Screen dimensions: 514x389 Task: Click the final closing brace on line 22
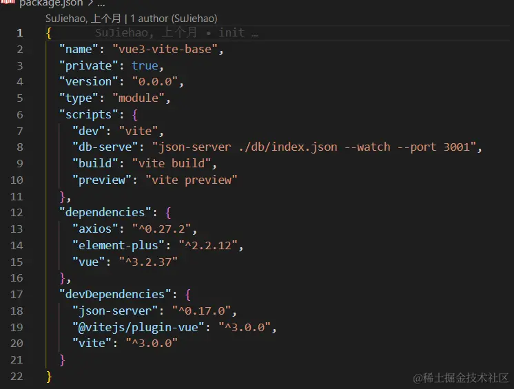[x=49, y=377]
